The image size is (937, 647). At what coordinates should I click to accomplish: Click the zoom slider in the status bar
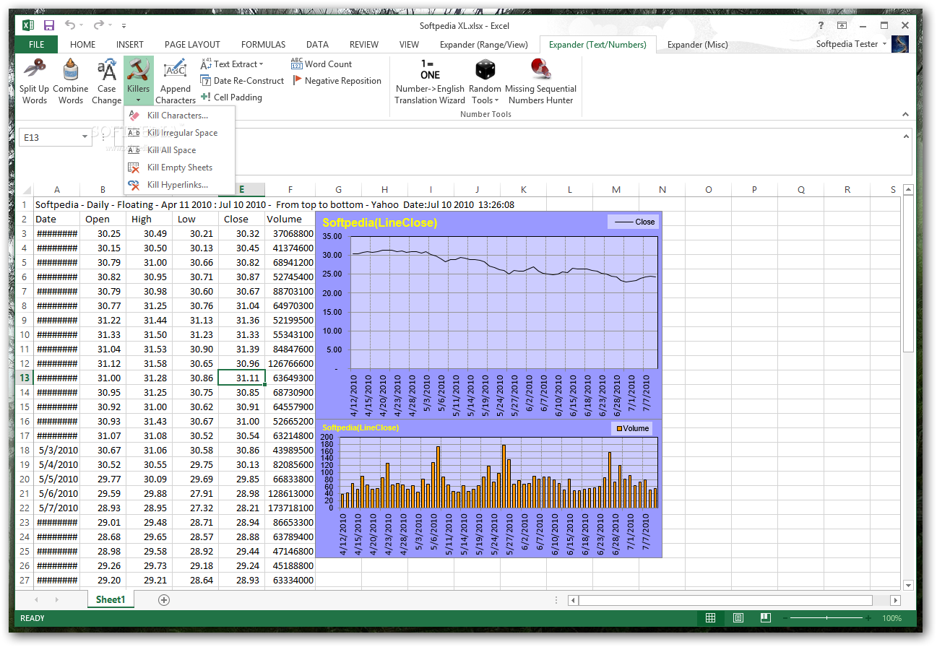826,618
